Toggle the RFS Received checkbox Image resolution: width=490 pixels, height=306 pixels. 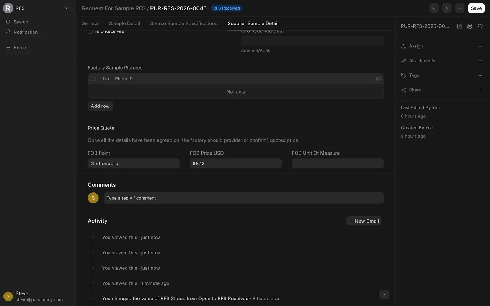pyautogui.click(x=90, y=31)
